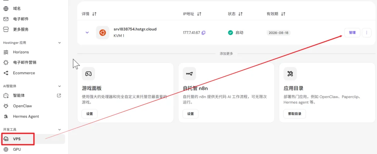Viewport: 377px width, 154px height.
Task: Open the three-dot menu beside 管理
Action: pyautogui.click(x=366, y=33)
